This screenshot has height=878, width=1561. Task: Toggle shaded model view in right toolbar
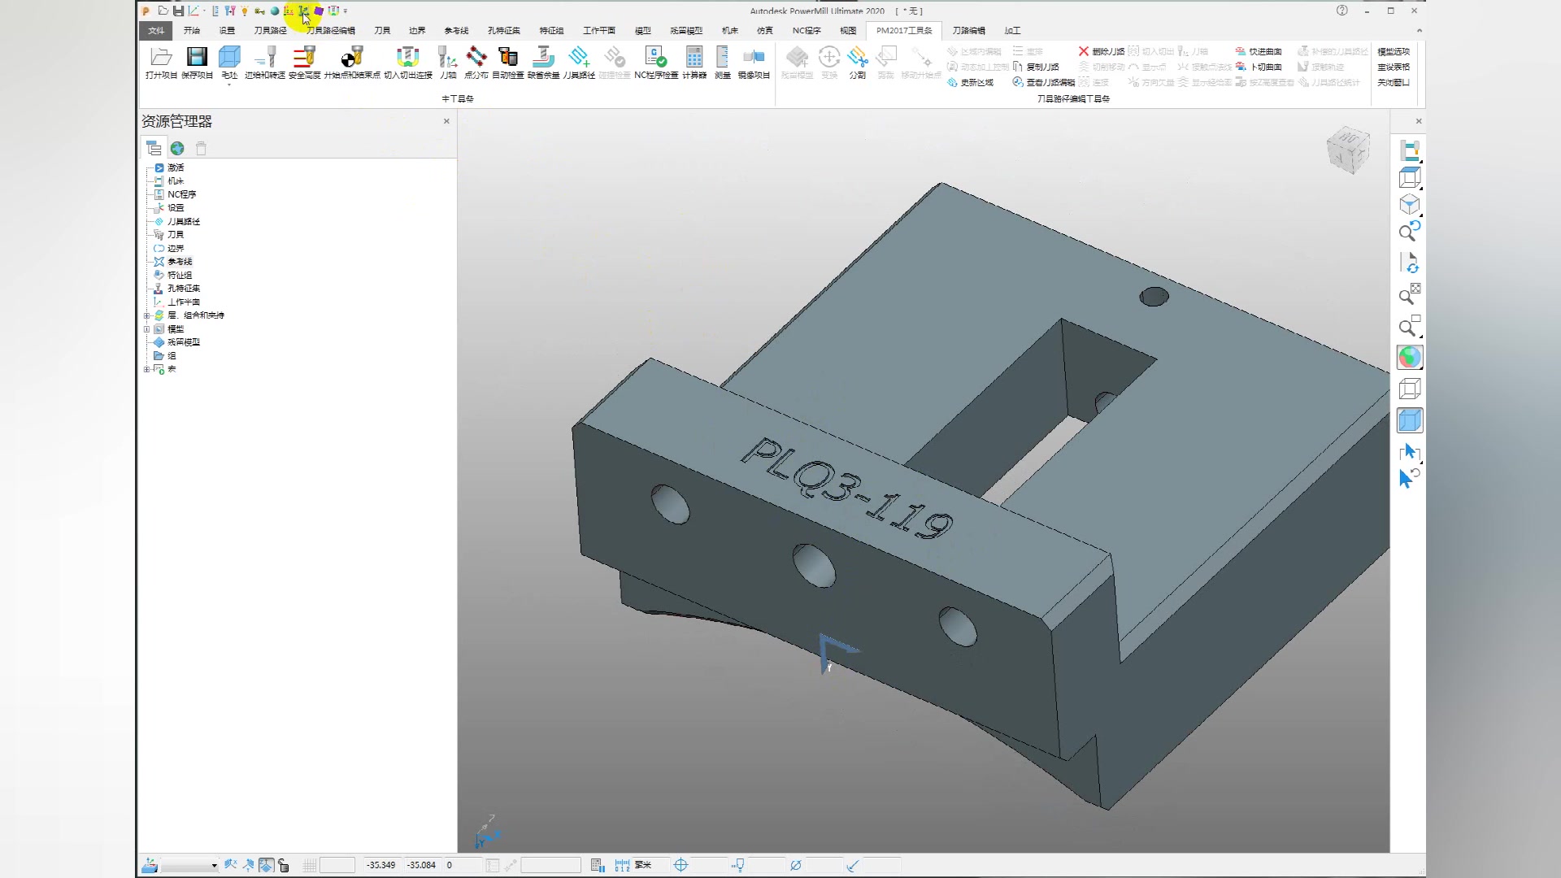point(1410,420)
